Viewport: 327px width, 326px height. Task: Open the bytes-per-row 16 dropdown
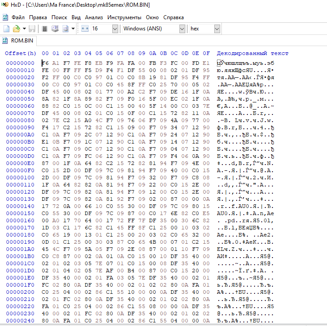click(x=115, y=29)
